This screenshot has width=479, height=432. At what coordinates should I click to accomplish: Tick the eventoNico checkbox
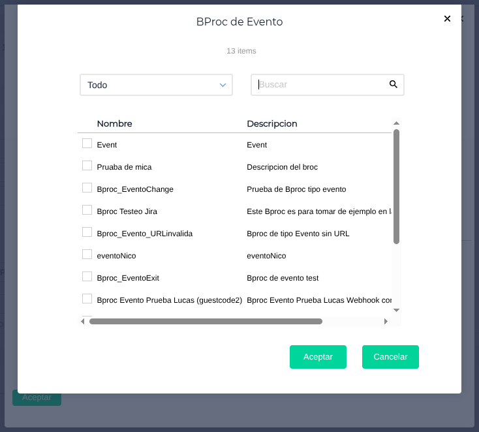pos(87,255)
